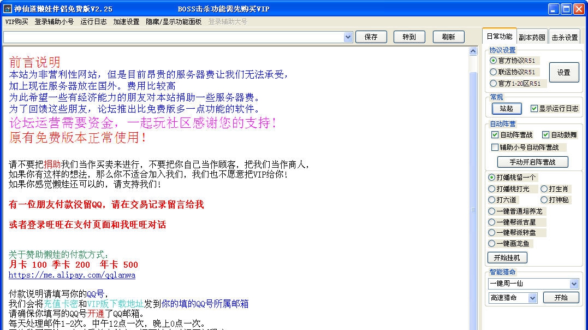The height and width of the screenshot is (330, 588).
Task: Expand the address bar dropdown at top
Action: point(348,37)
